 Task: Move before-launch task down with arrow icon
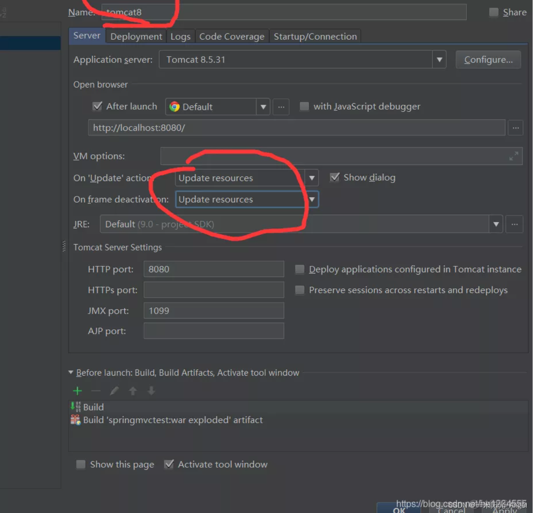[x=151, y=391]
